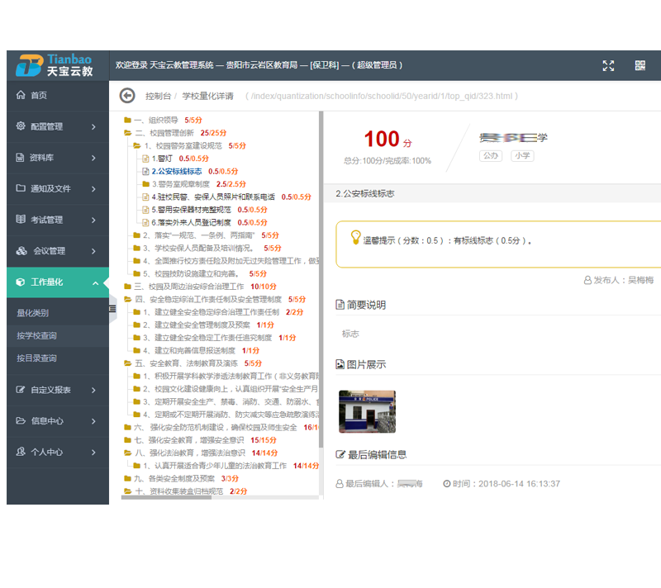Click the open-folder icon beside 信息中心
Screen dimensions: 661x588
click(x=21, y=420)
